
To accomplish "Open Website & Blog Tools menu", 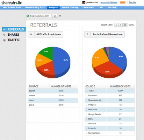I will coord(35,7).
